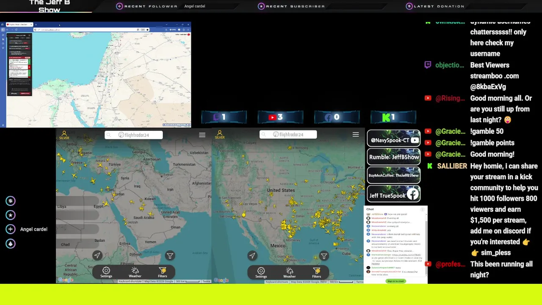
Task: Click the Latest Donation icon in the top bar
Action: point(409,6)
